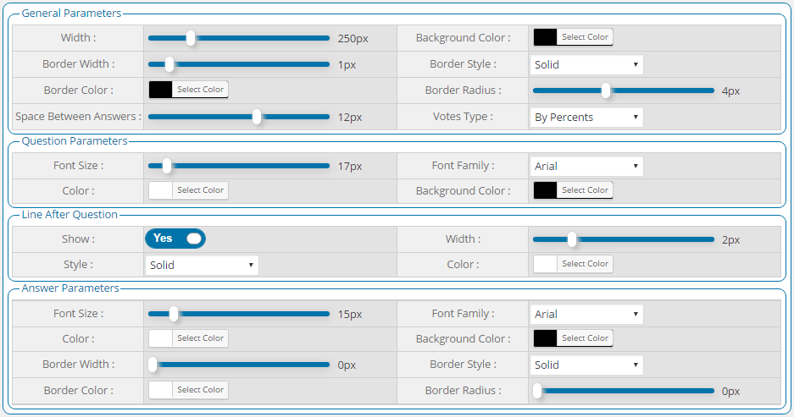Click the Answer Border Radius slider handle
Viewport: 794px width, 417px height.
click(537, 391)
